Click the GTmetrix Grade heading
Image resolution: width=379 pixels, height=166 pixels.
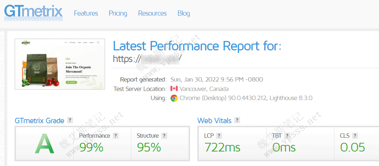coord(40,120)
